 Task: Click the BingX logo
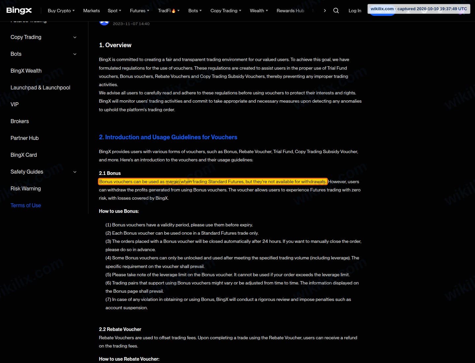coord(19,11)
